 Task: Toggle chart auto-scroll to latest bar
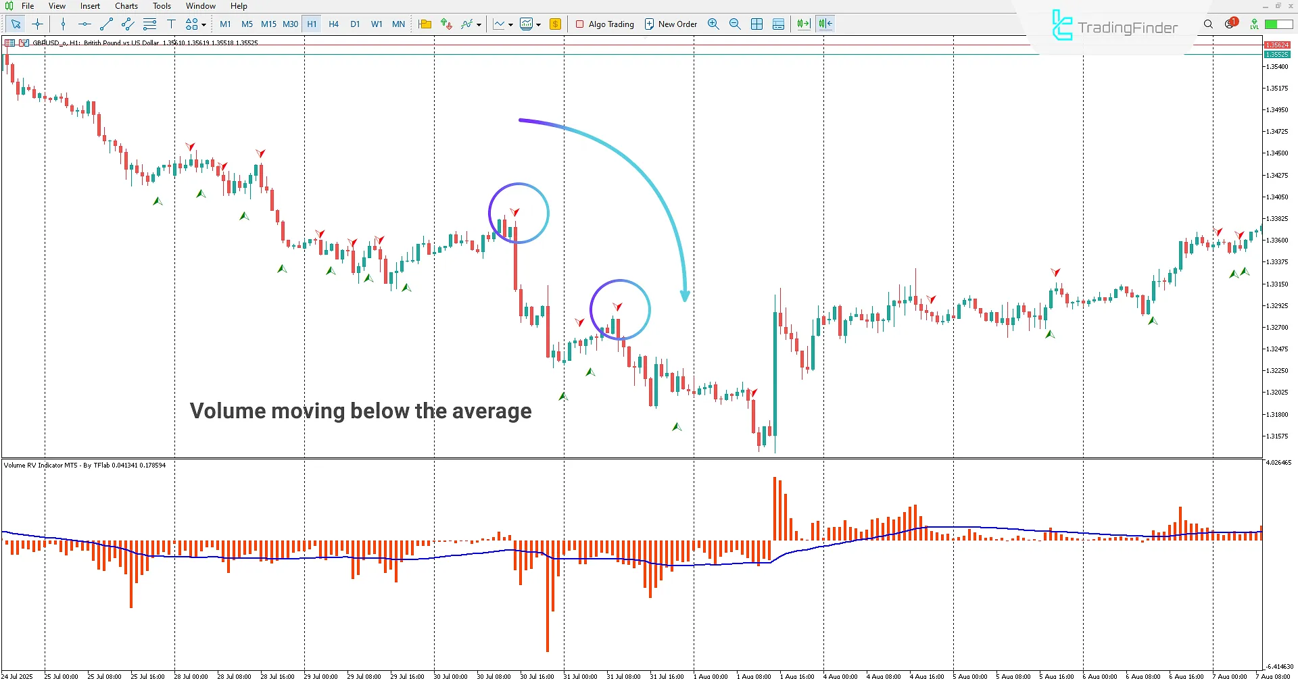[802, 24]
